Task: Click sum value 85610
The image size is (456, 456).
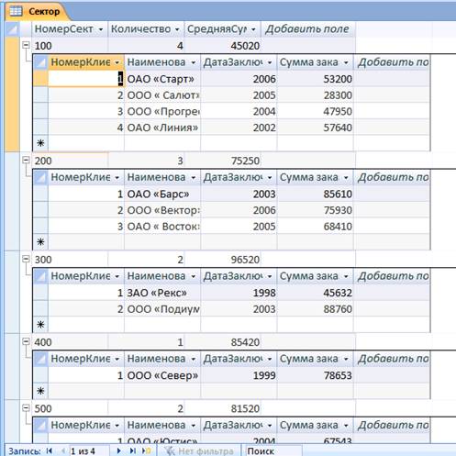Action: coord(338,194)
